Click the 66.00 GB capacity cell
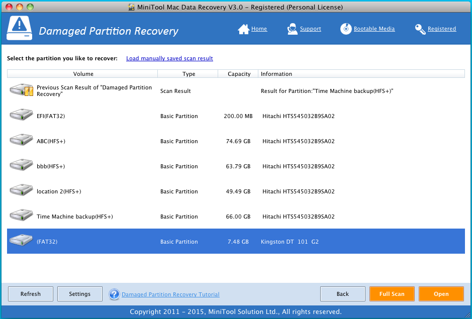The width and height of the screenshot is (472, 319). pyautogui.click(x=238, y=217)
